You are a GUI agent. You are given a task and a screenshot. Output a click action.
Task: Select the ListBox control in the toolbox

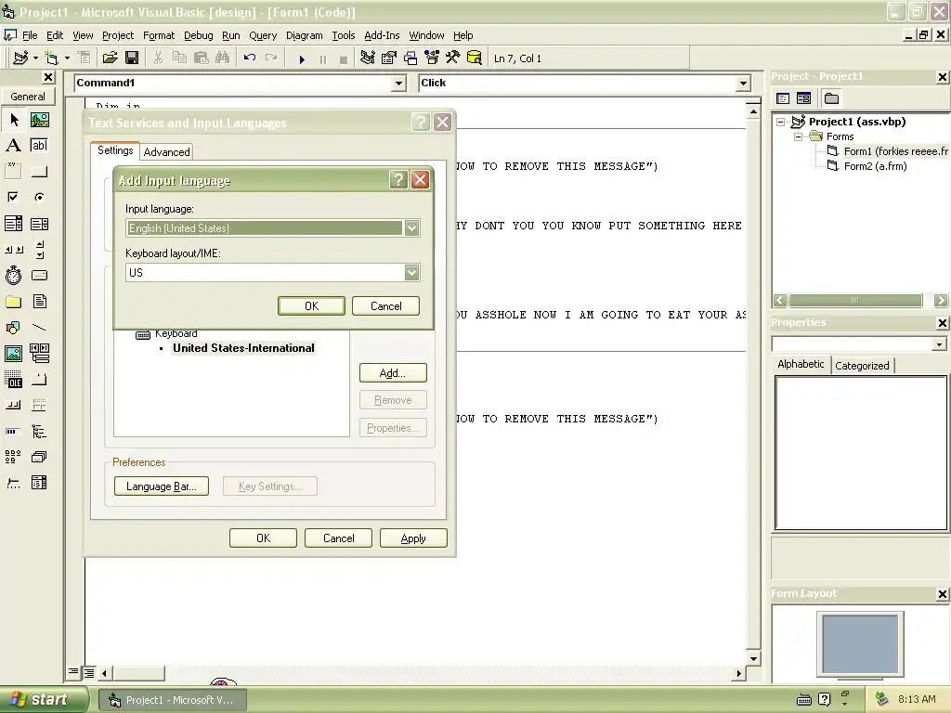(39, 224)
